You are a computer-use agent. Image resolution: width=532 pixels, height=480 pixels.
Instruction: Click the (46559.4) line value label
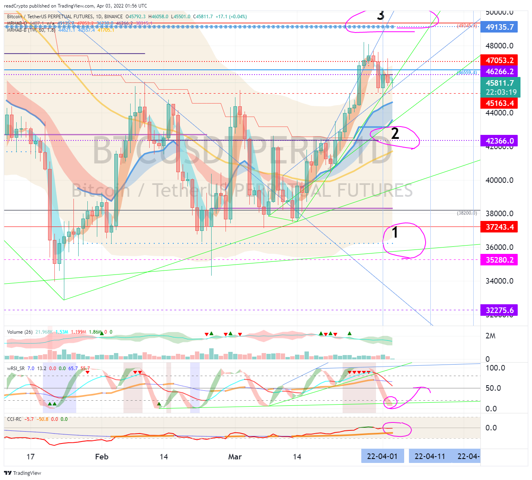click(x=467, y=73)
